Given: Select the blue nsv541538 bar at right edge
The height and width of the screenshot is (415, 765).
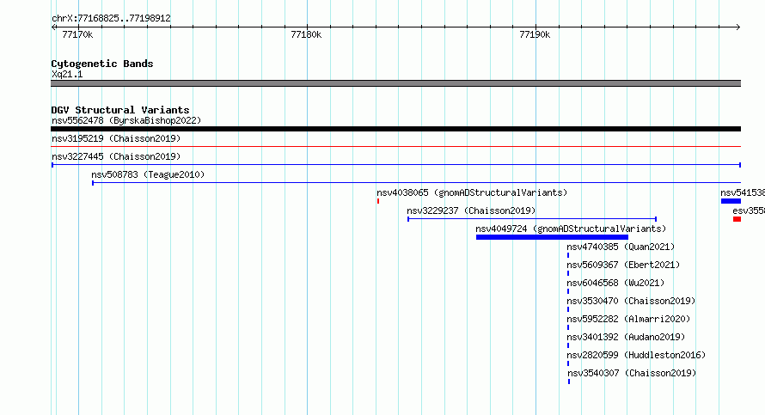Looking at the screenshot, I should coord(731,201).
